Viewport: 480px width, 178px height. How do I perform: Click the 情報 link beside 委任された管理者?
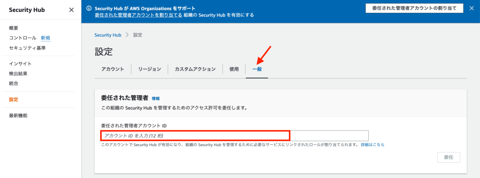[156, 98]
